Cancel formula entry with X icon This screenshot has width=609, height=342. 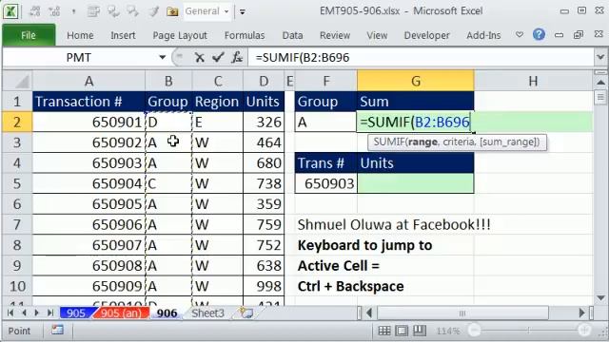click(x=199, y=58)
